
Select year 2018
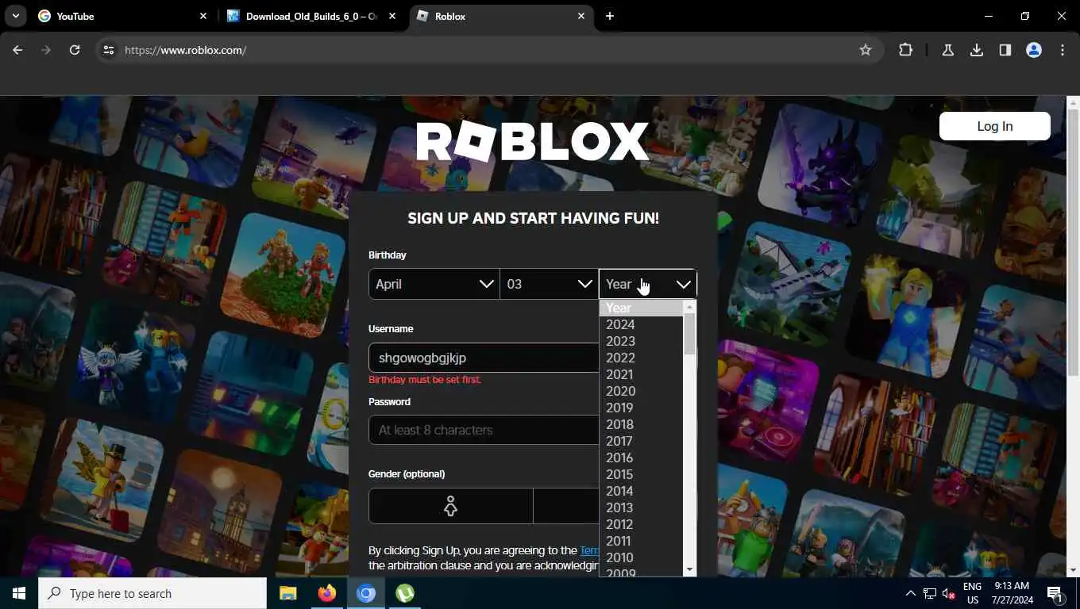click(x=641, y=424)
